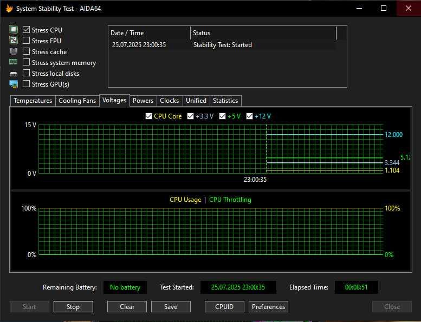Click the Date / Time column header
Viewport: 421px width, 322px height.
tap(149, 33)
